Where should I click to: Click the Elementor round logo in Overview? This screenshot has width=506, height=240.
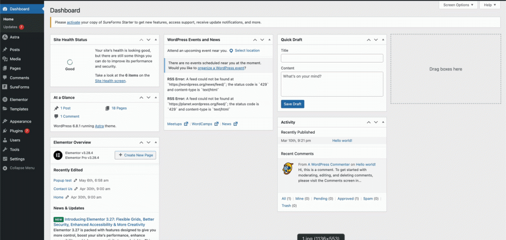tap(57, 155)
